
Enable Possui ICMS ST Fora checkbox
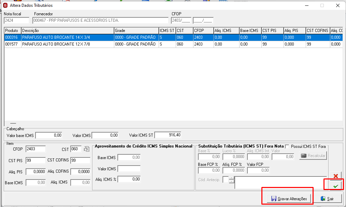coord(287,146)
